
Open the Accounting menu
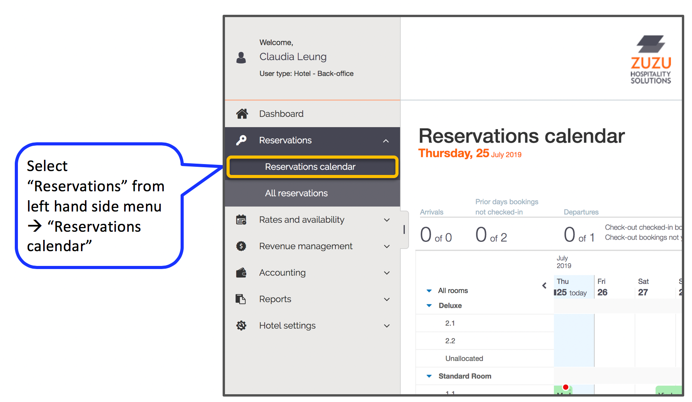pos(313,273)
